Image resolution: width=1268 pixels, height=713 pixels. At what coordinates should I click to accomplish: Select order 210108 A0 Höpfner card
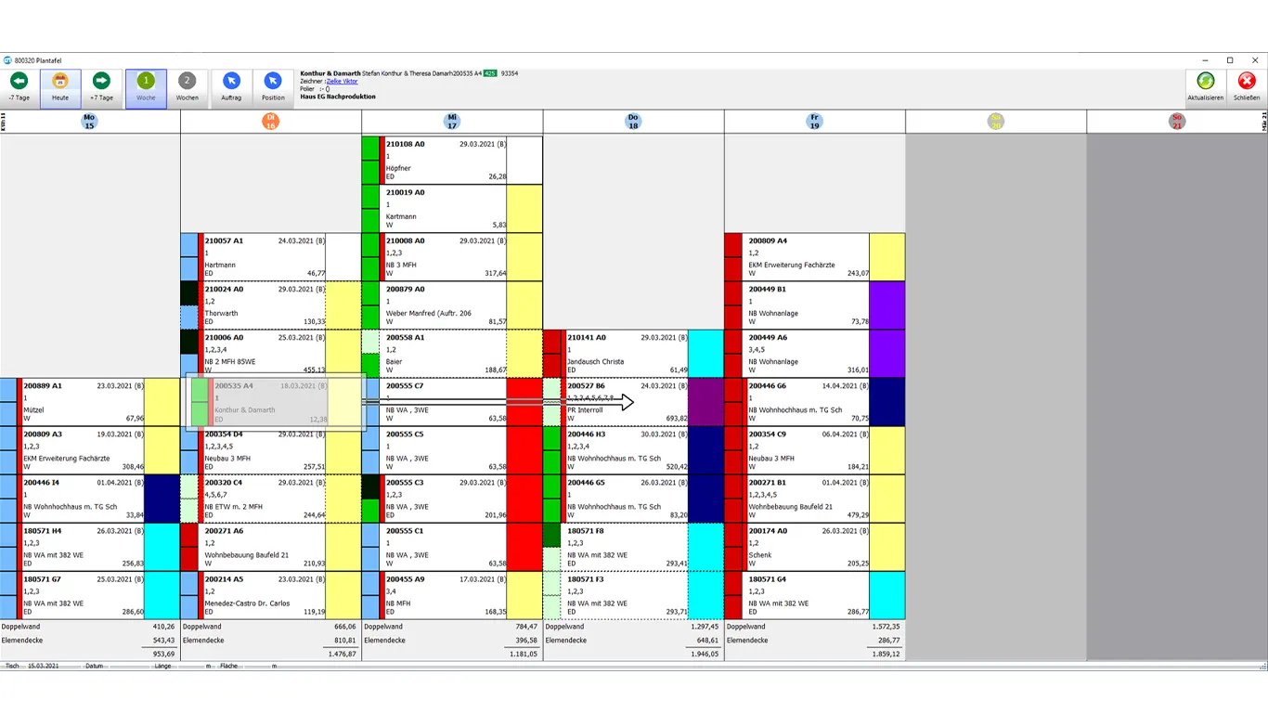point(446,160)
